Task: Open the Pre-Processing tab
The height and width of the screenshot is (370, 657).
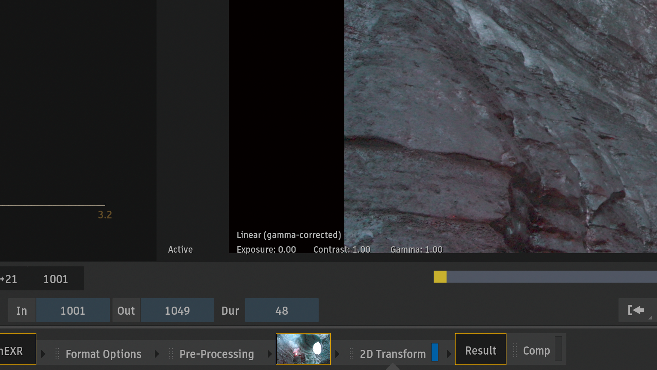Action: coord(216,354)
